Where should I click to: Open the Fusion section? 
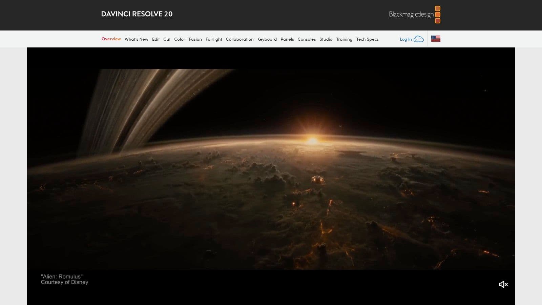pyautogui.click(x=195, y=39)
